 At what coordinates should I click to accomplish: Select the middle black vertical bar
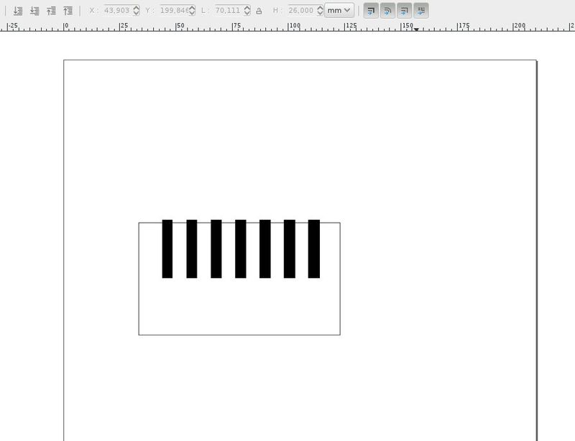click(241, 249)
